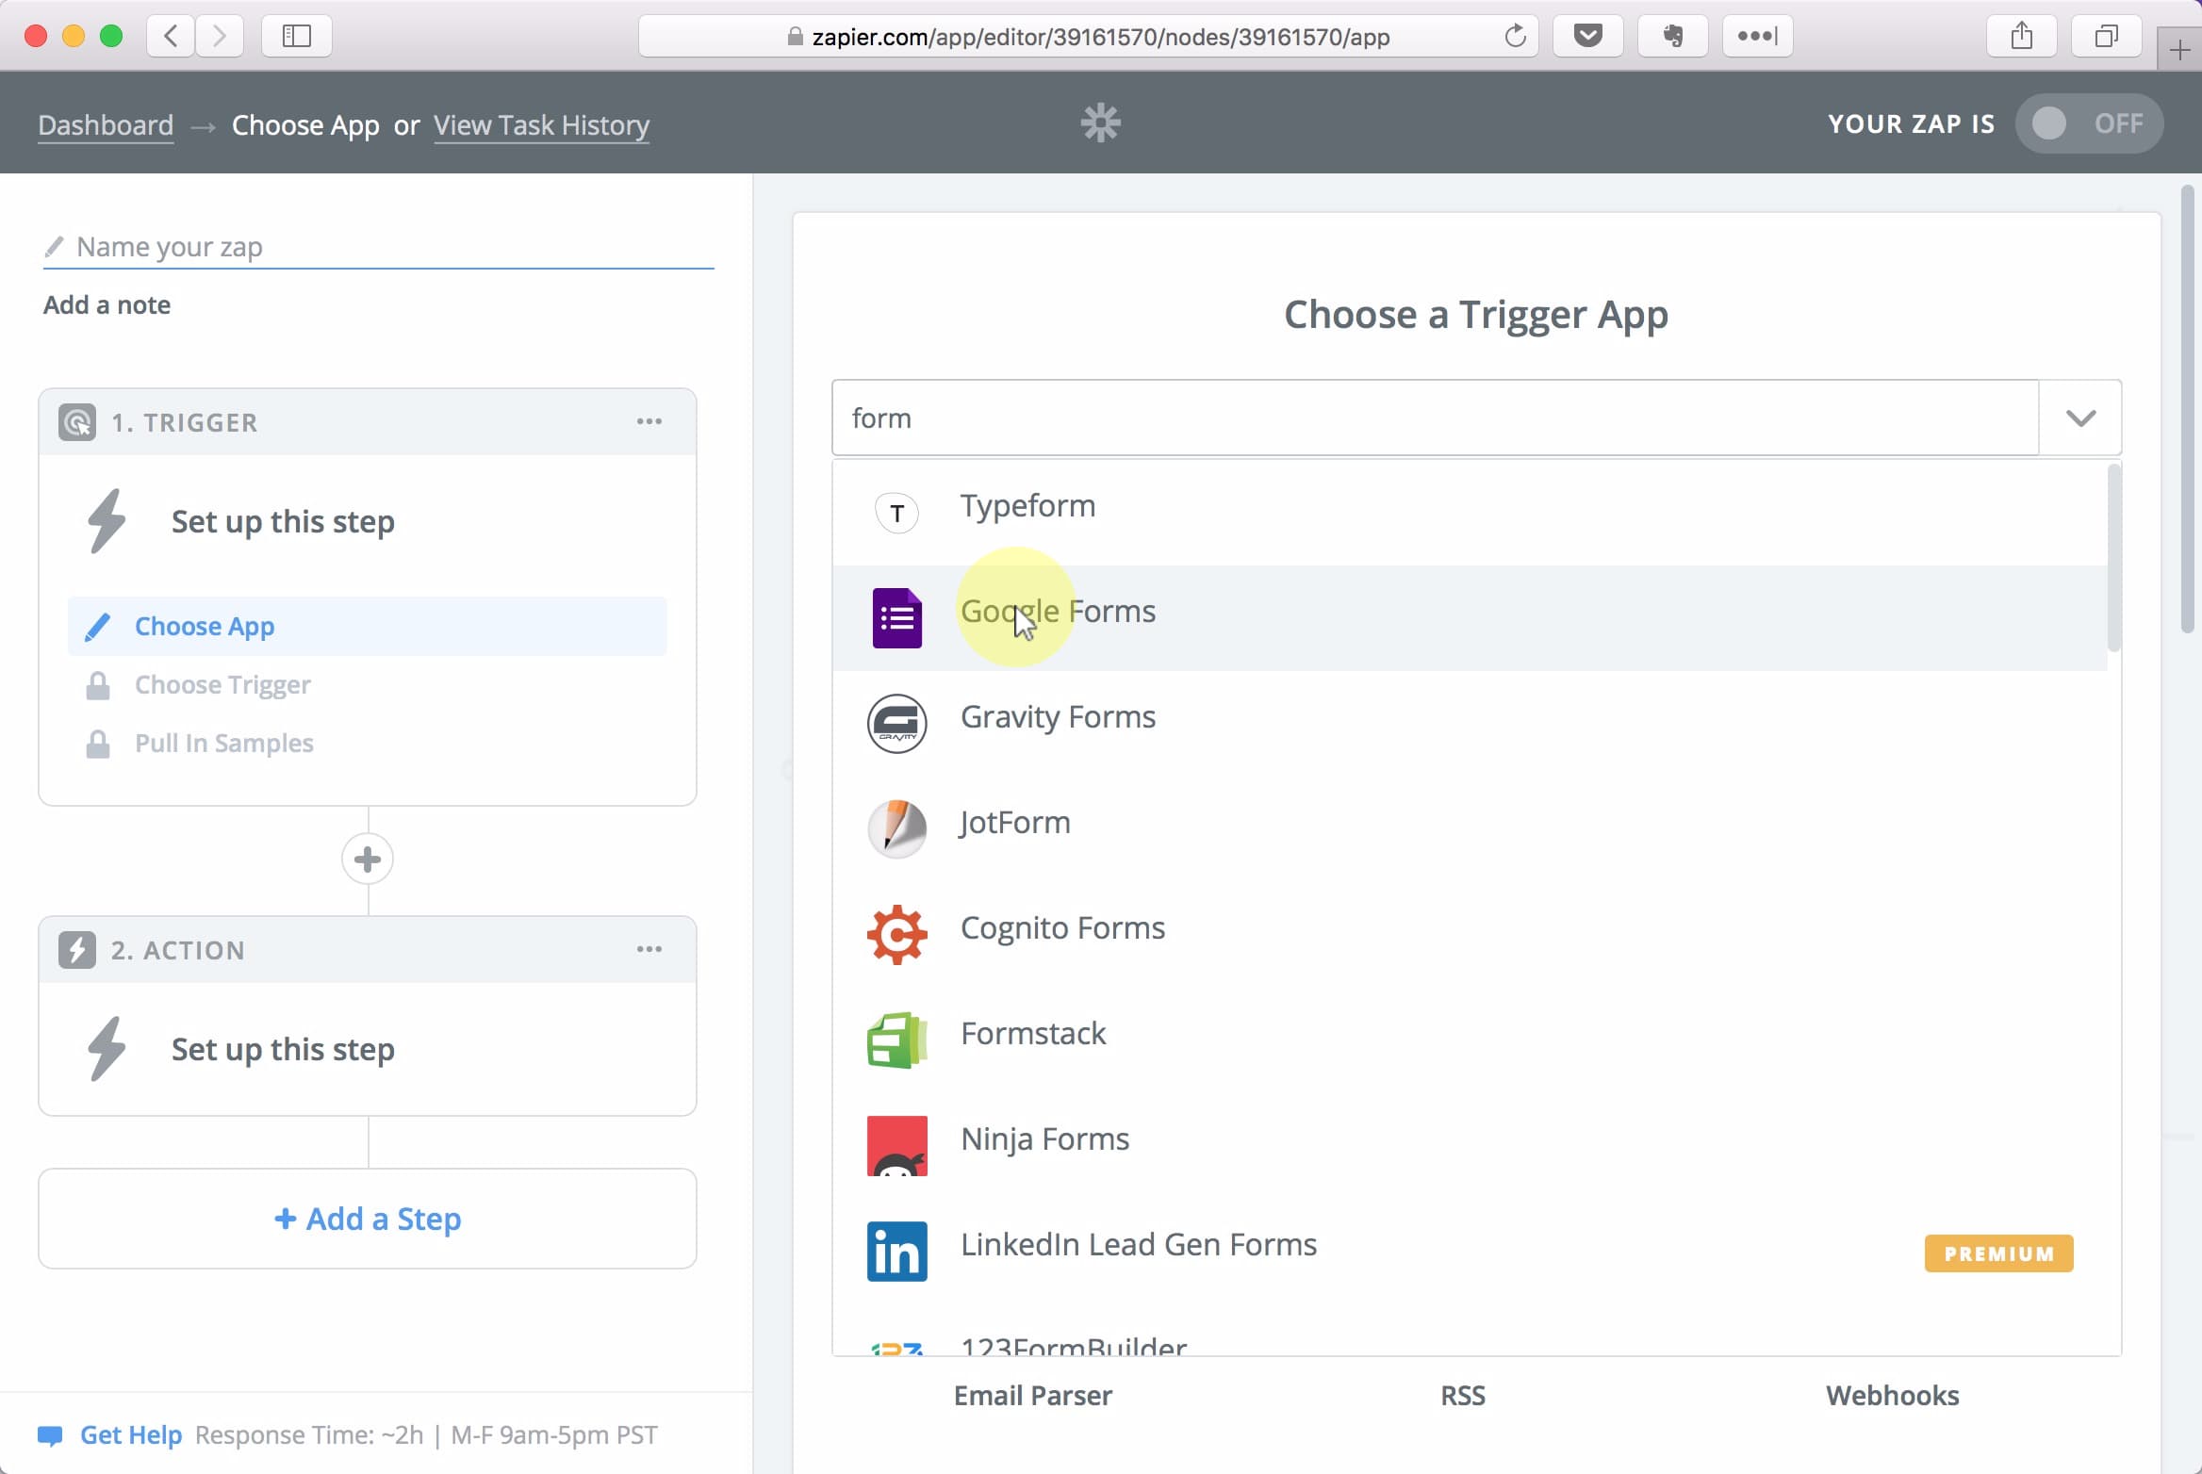2202x1474 pixels.
Task: Show all tabs overview button
Action: point(2107,36)
